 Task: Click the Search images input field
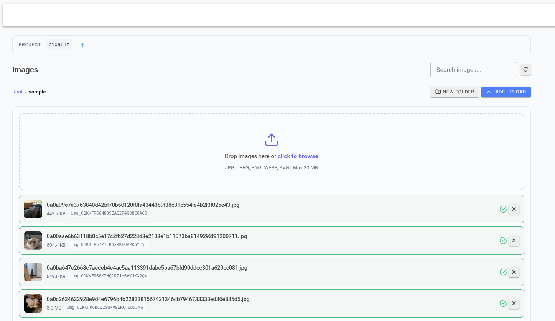[x=473, y=70]
